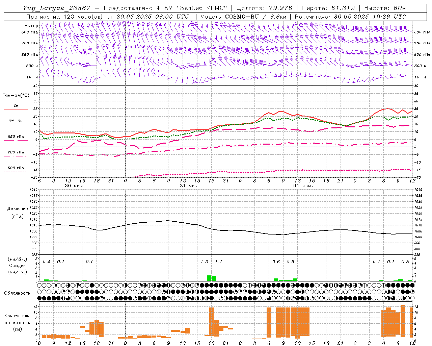Click the station title Yug_Laryak_23867
Viewport: 432px width, 346px height.
[56, 8]
